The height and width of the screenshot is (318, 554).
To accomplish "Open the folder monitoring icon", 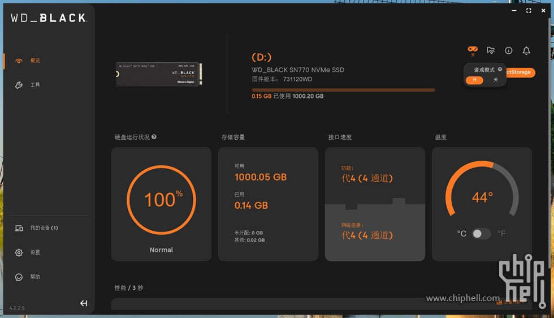I will 491,50.
